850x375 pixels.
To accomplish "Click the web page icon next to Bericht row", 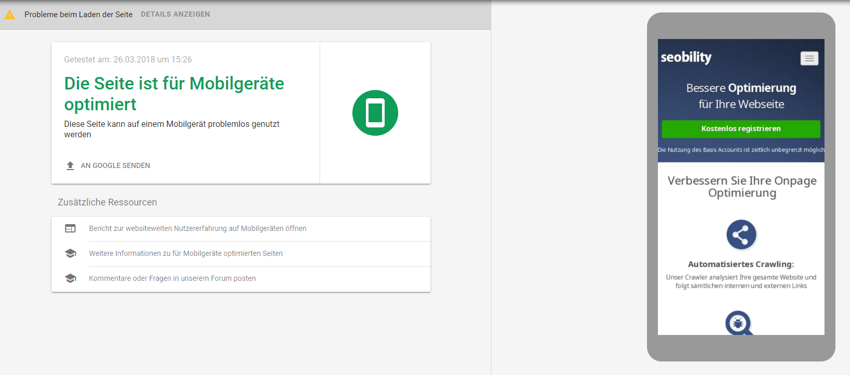I will point(70,228).
